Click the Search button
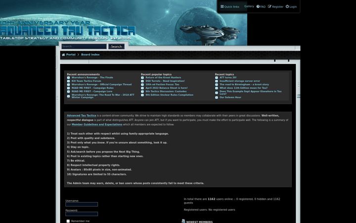 (x=116, y=47)
